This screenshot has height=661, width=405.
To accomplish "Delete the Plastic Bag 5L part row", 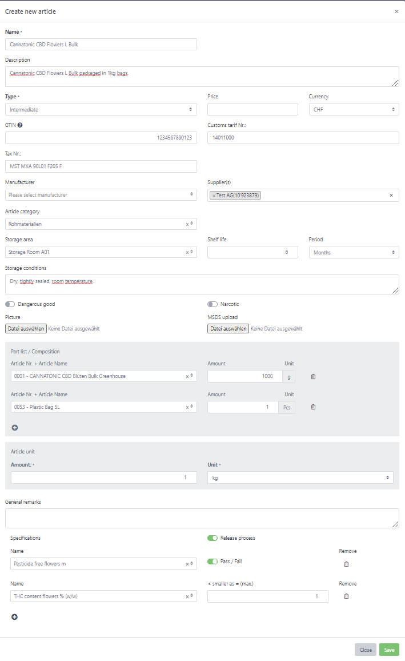I will tap(313, 407).
